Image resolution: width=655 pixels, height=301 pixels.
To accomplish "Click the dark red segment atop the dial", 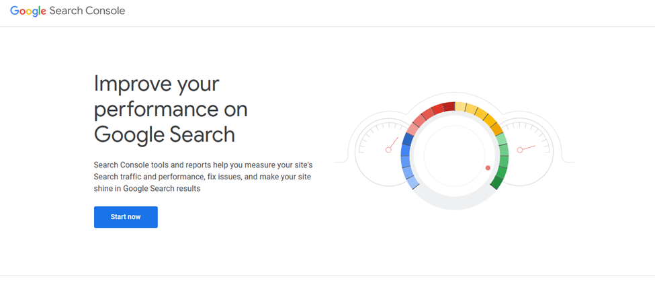I will 449,107.
